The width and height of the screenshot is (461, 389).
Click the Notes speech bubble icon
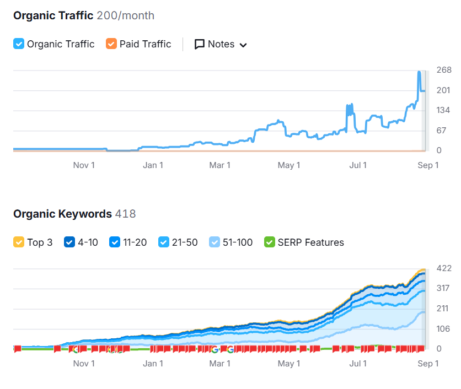point(200,44)
